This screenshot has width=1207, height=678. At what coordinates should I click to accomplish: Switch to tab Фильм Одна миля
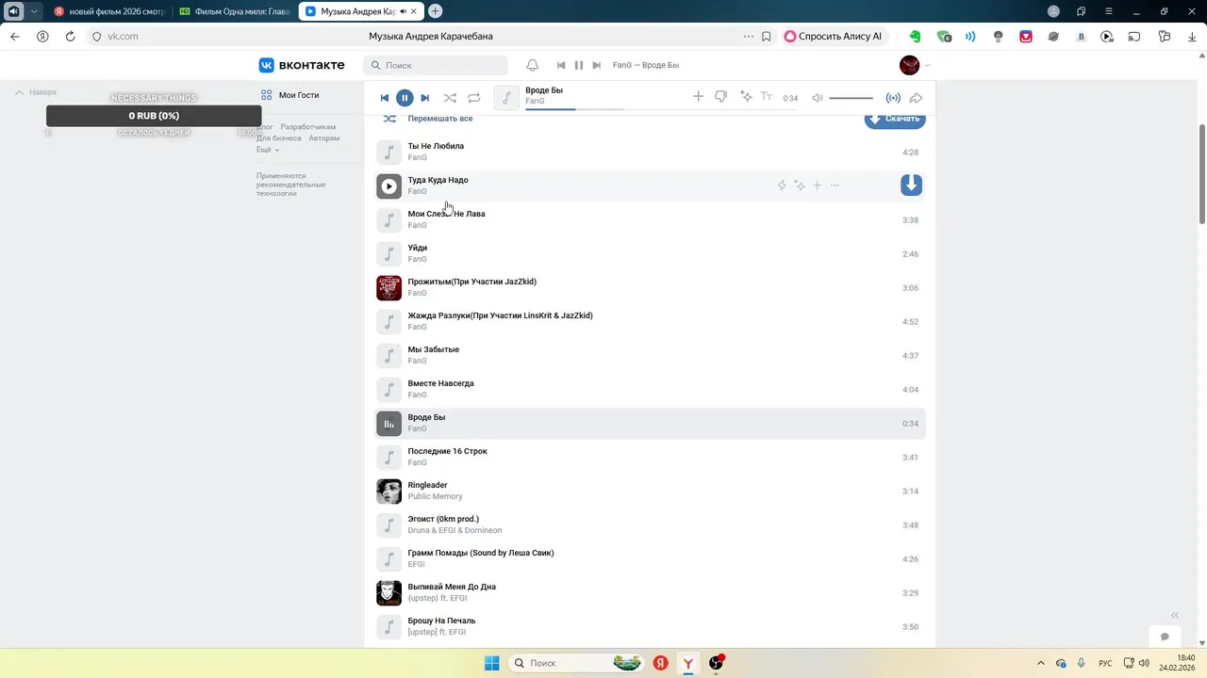(x=234, y=11)
